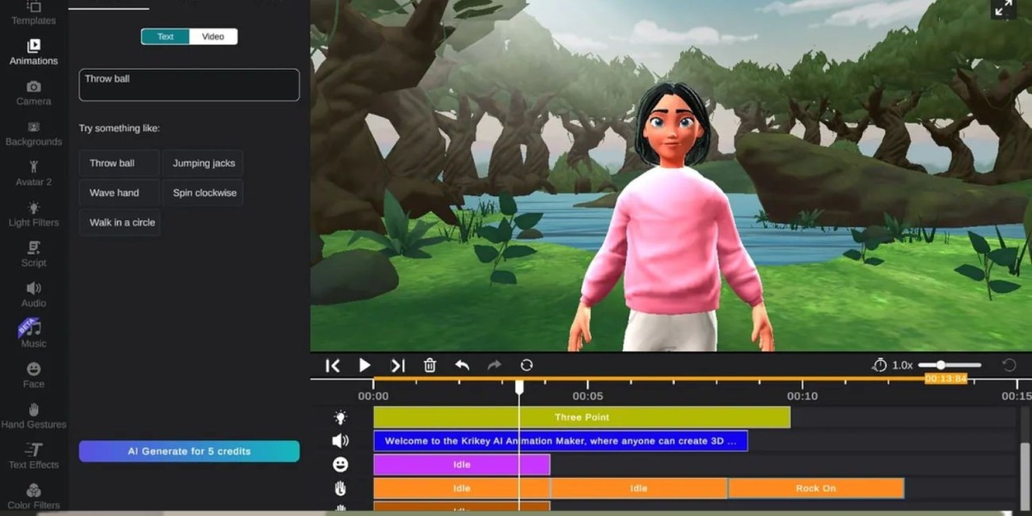Click inside the Throw ball prompt field

[x=188, y=84]
